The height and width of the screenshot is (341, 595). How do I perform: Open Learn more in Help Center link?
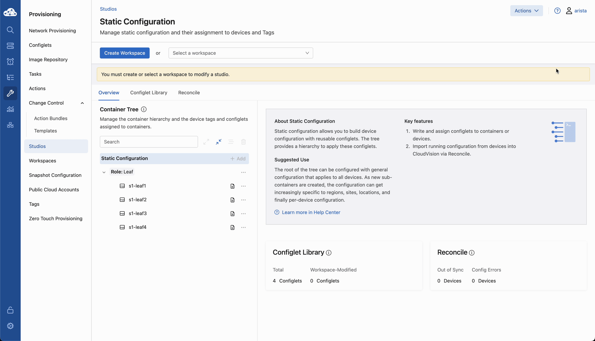(311, 212)
